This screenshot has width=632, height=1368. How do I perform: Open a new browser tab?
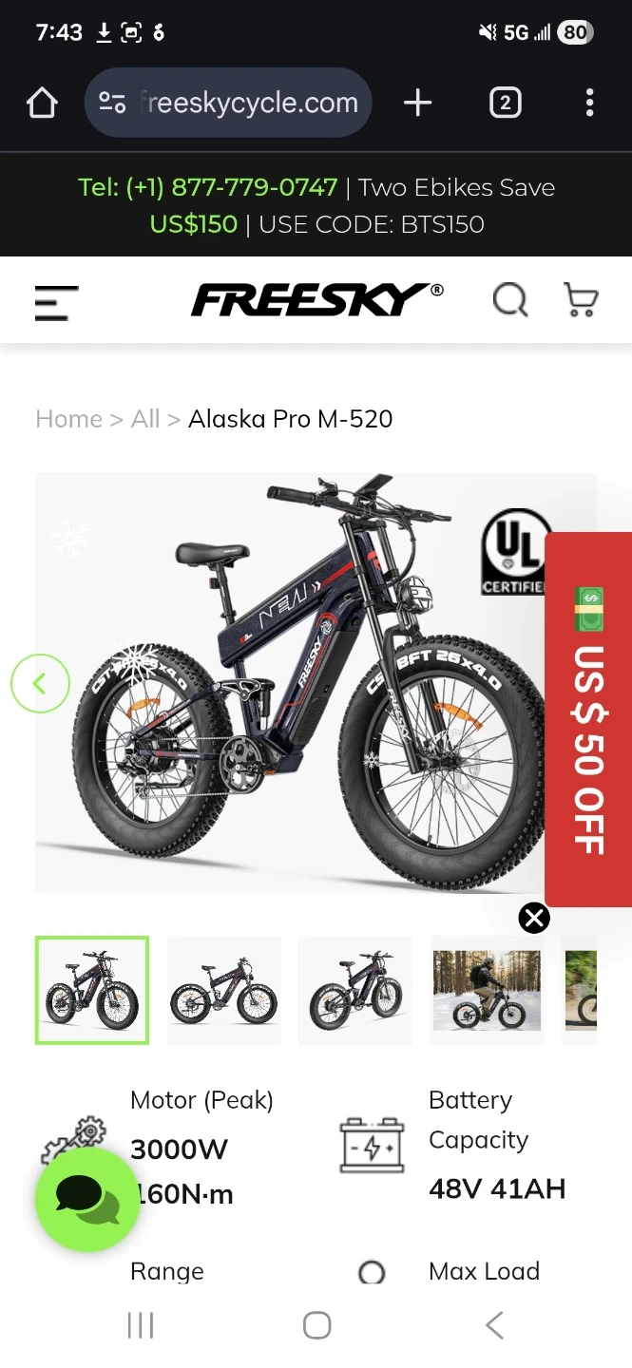tap(417, 103)
